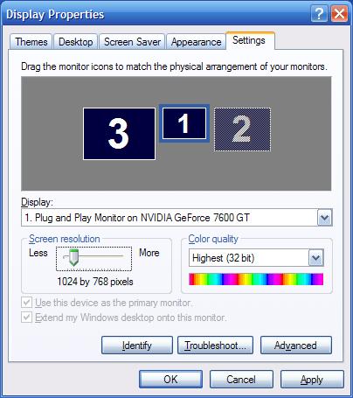Click the Troubleshoot button
The width and height of the screenshot is (353, 398).
tap(215, 346)
